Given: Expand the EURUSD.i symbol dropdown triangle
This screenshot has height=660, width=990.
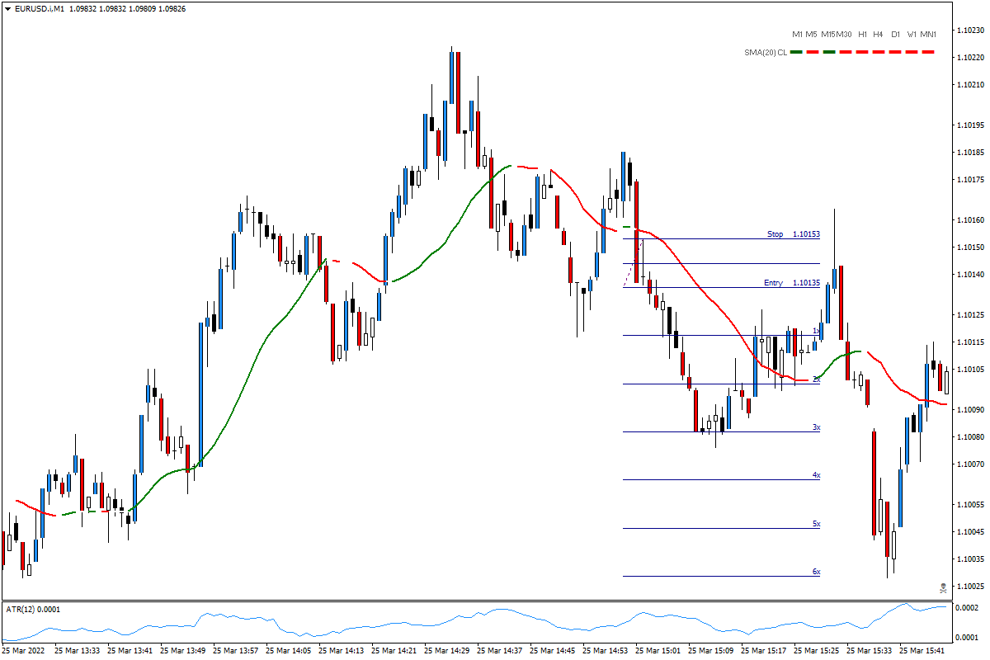Looking at the screenshot, I should tap(7, 10).
